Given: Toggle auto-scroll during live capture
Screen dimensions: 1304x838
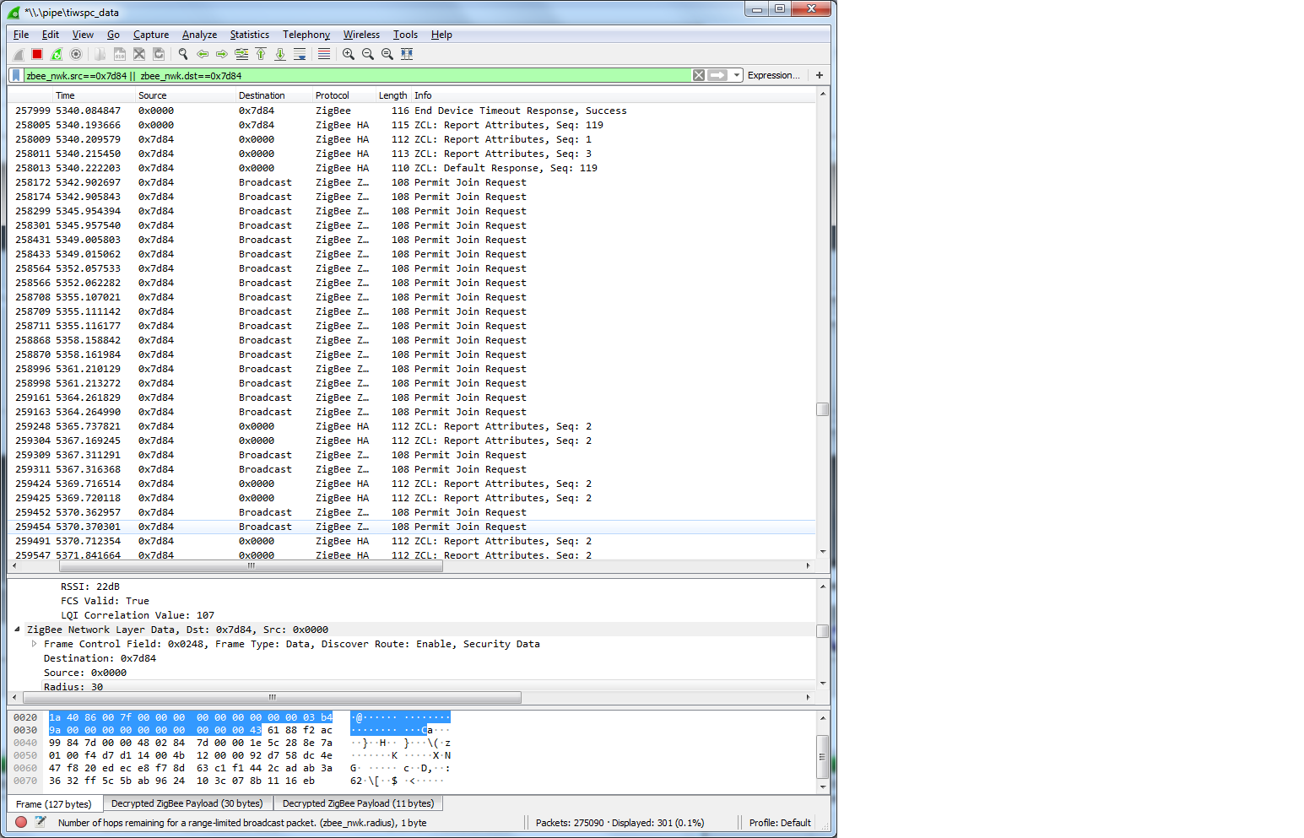Looking at the screenshot, I should click(300, 54).
